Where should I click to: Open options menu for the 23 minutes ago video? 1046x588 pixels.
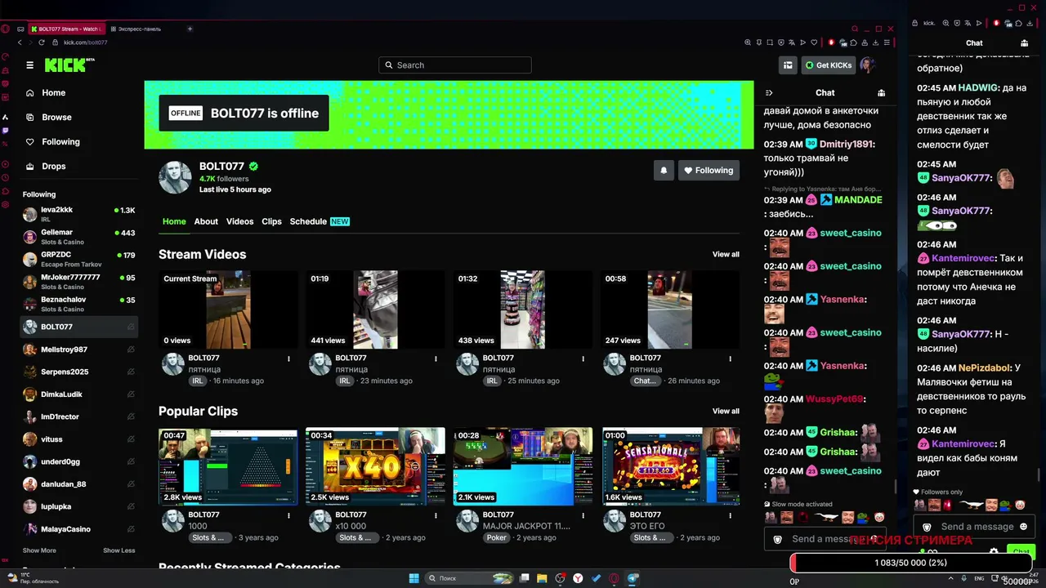436,359
